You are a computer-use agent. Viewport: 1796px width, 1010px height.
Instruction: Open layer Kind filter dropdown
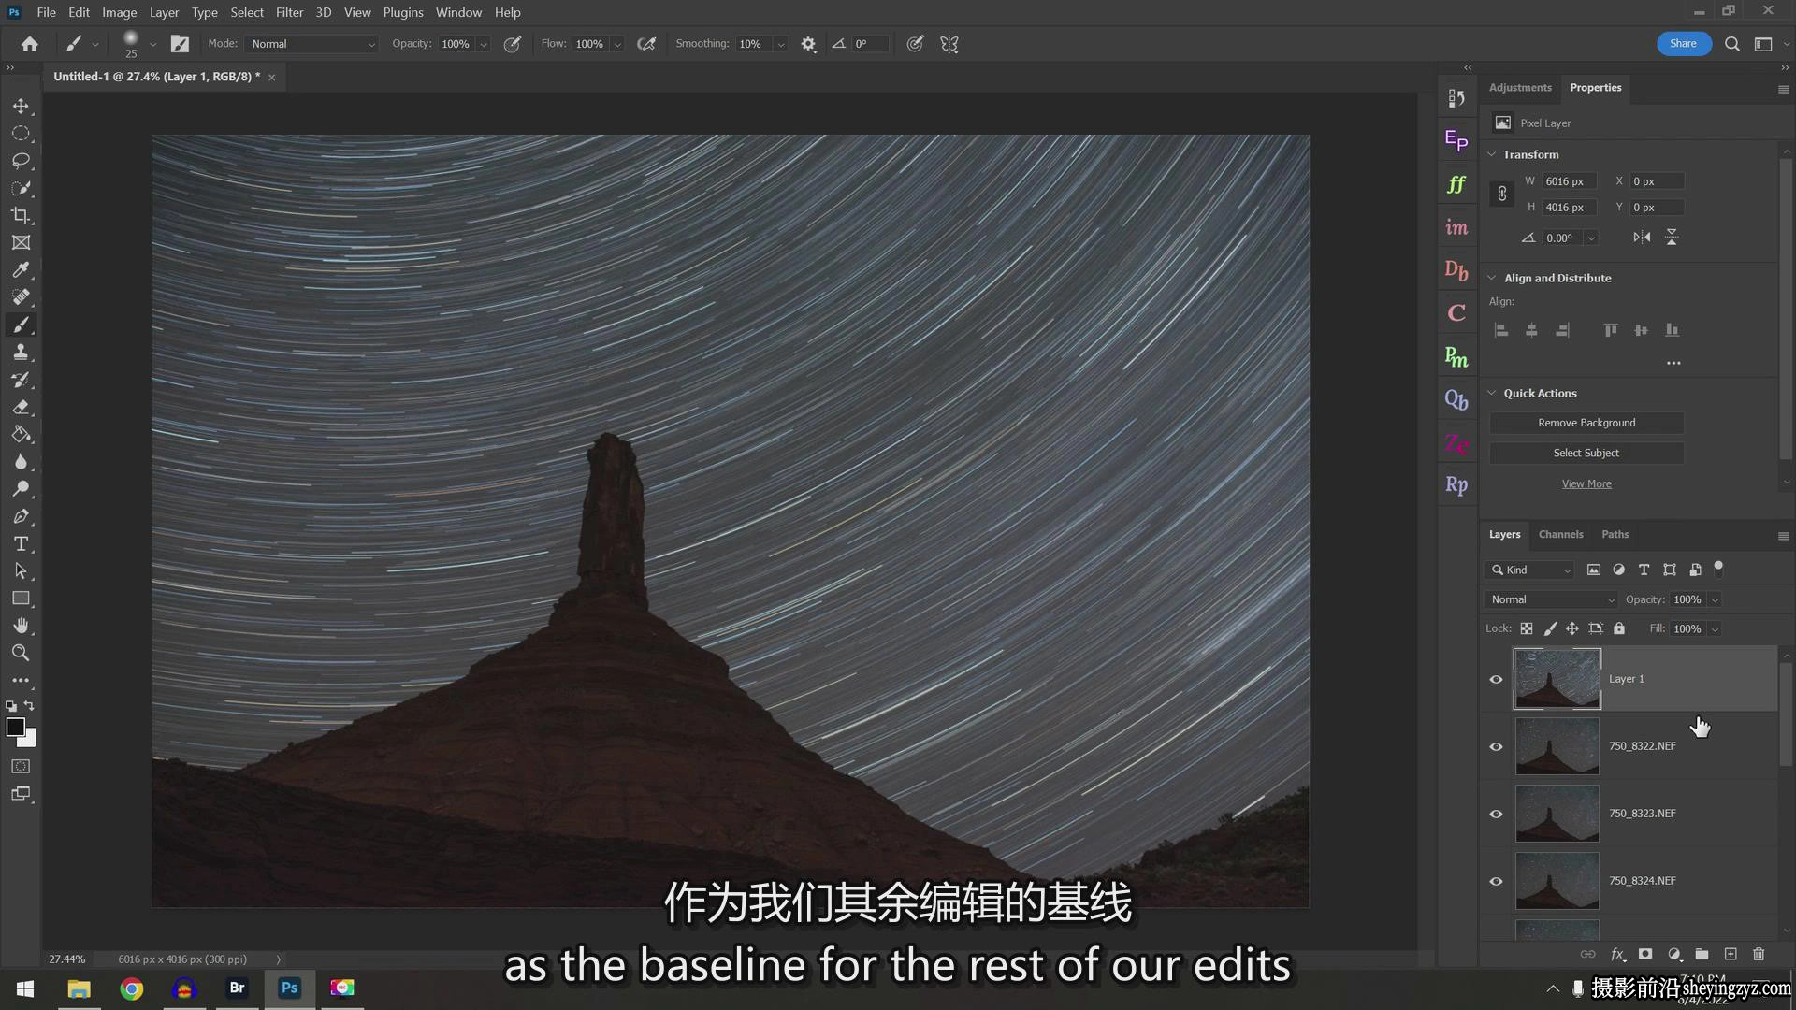(x=1530, y=570)
